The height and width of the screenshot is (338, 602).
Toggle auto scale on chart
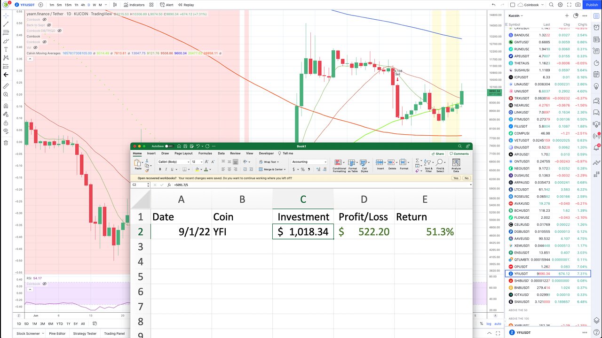click(x=498, y=323)
